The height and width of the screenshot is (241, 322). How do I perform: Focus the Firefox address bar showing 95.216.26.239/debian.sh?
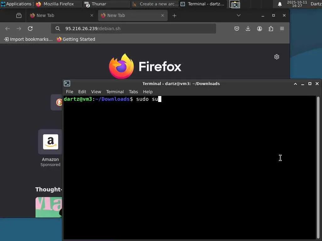coord(133,29)
